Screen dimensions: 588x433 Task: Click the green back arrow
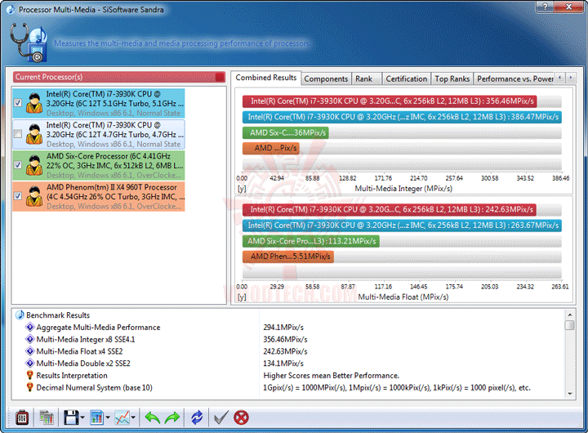(x=152, y=417)
